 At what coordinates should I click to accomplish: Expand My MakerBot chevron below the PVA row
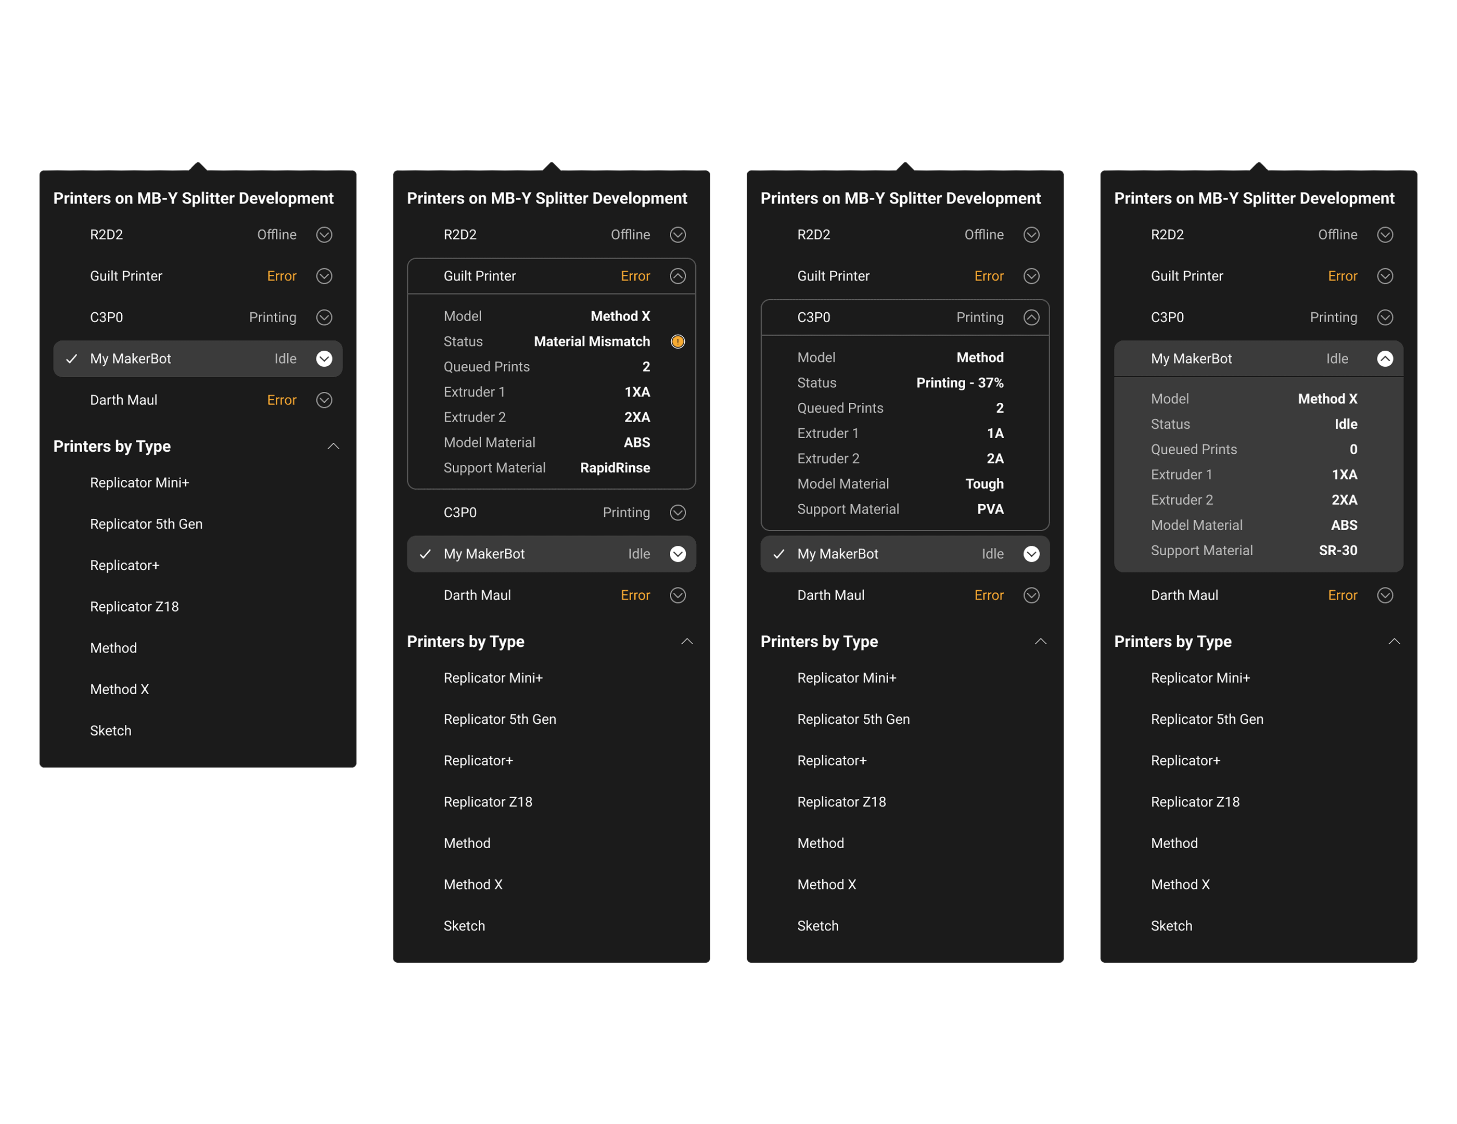coord(1031,554)
